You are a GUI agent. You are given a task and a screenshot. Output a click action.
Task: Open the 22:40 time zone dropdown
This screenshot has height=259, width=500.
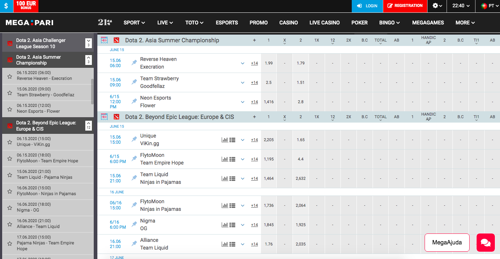[x=461, y=6]
